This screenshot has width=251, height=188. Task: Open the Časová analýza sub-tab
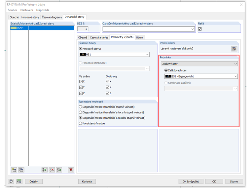pos(99,37)
